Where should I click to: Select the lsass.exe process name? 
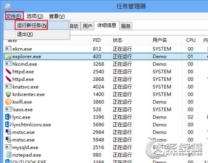[22, 109]
